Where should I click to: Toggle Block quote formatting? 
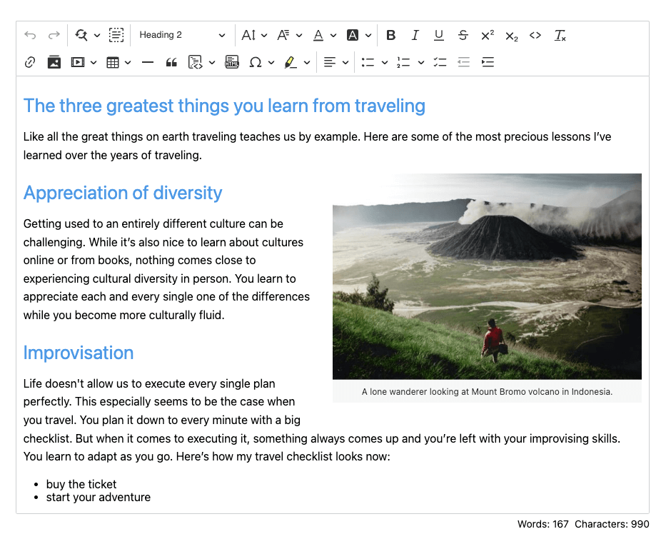click(171, 63)
